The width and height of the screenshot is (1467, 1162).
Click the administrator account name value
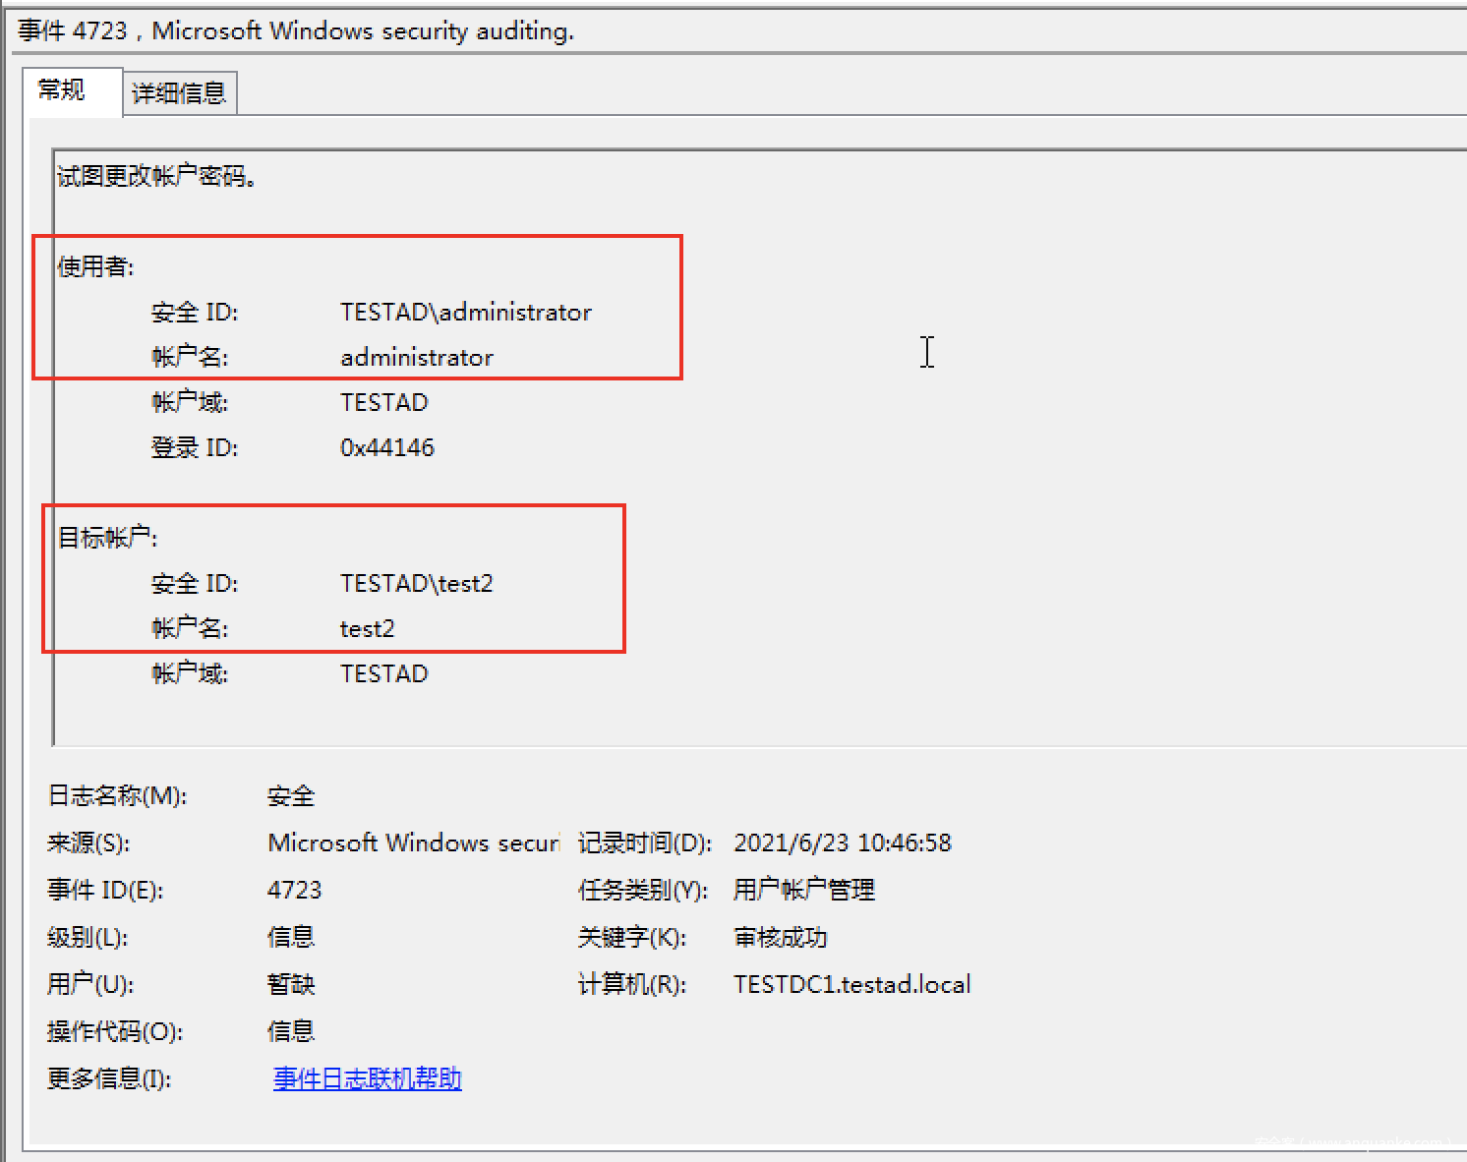[417, 357]
